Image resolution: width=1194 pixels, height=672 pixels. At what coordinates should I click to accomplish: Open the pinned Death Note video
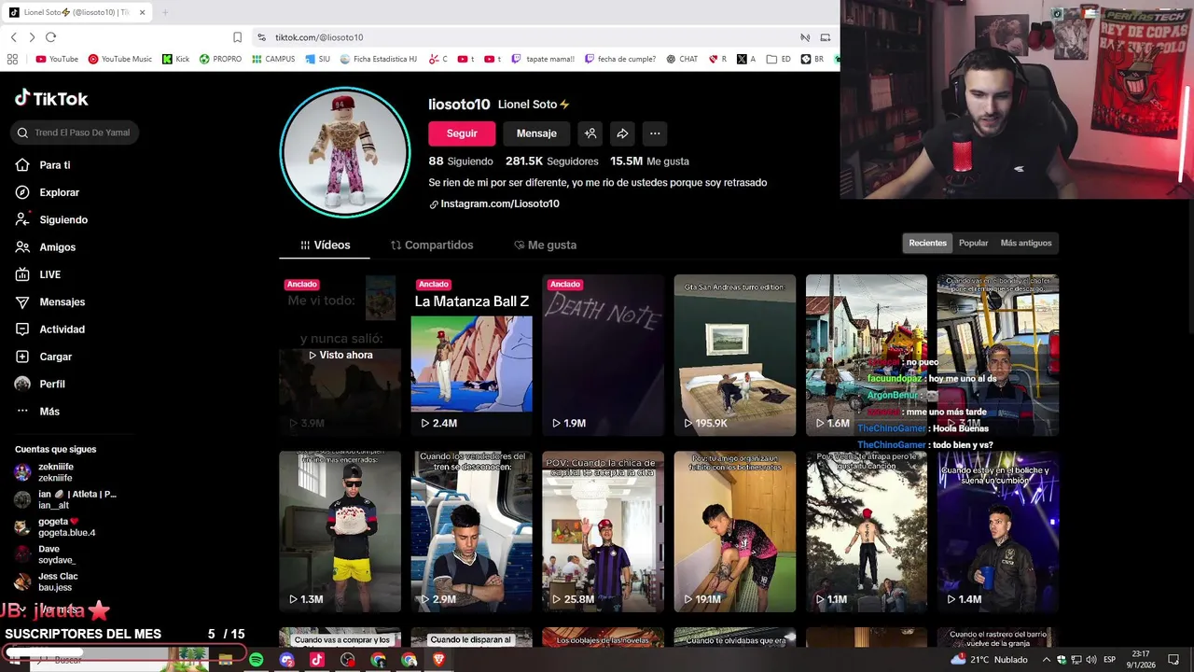point(604,355)
